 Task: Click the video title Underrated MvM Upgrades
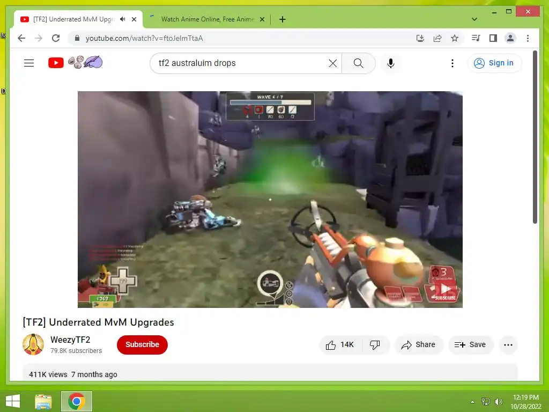[99, 322]
